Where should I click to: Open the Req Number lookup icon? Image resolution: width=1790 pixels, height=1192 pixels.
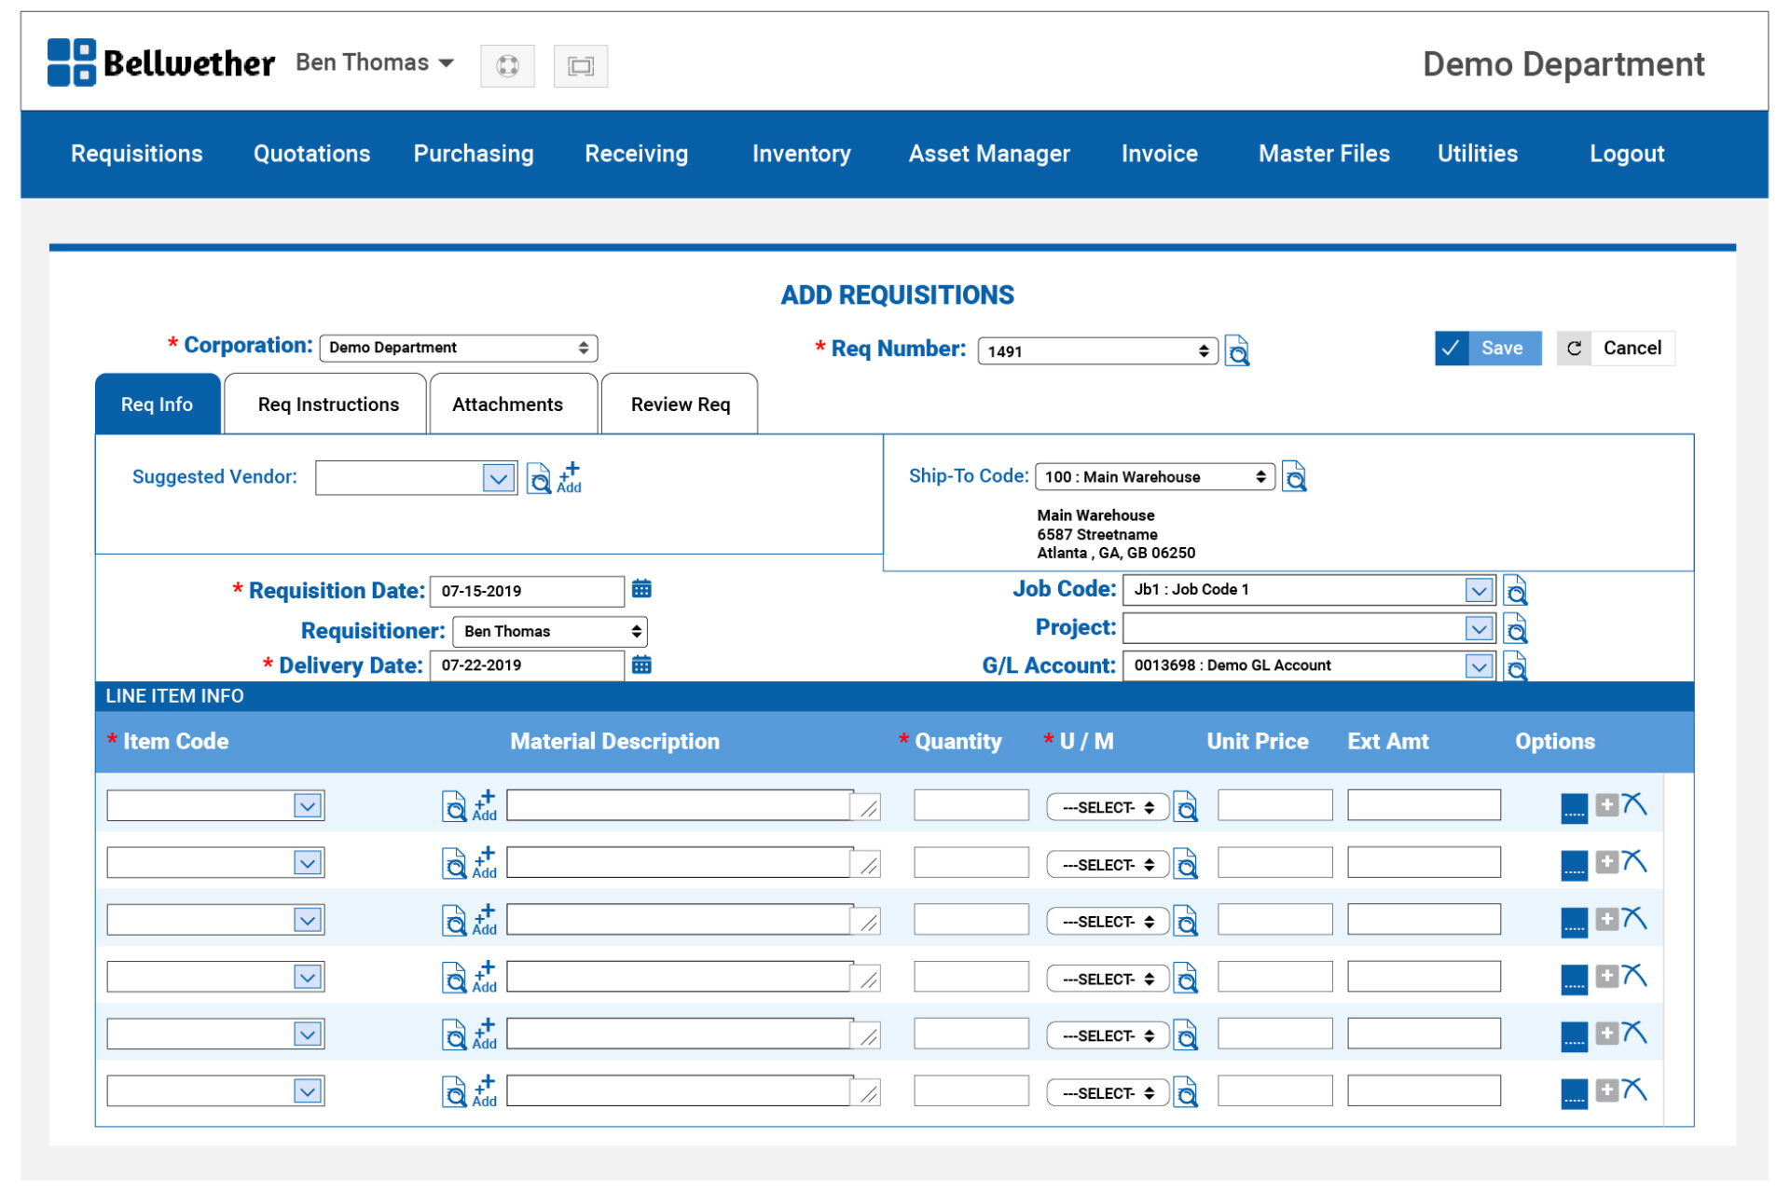1237,350
